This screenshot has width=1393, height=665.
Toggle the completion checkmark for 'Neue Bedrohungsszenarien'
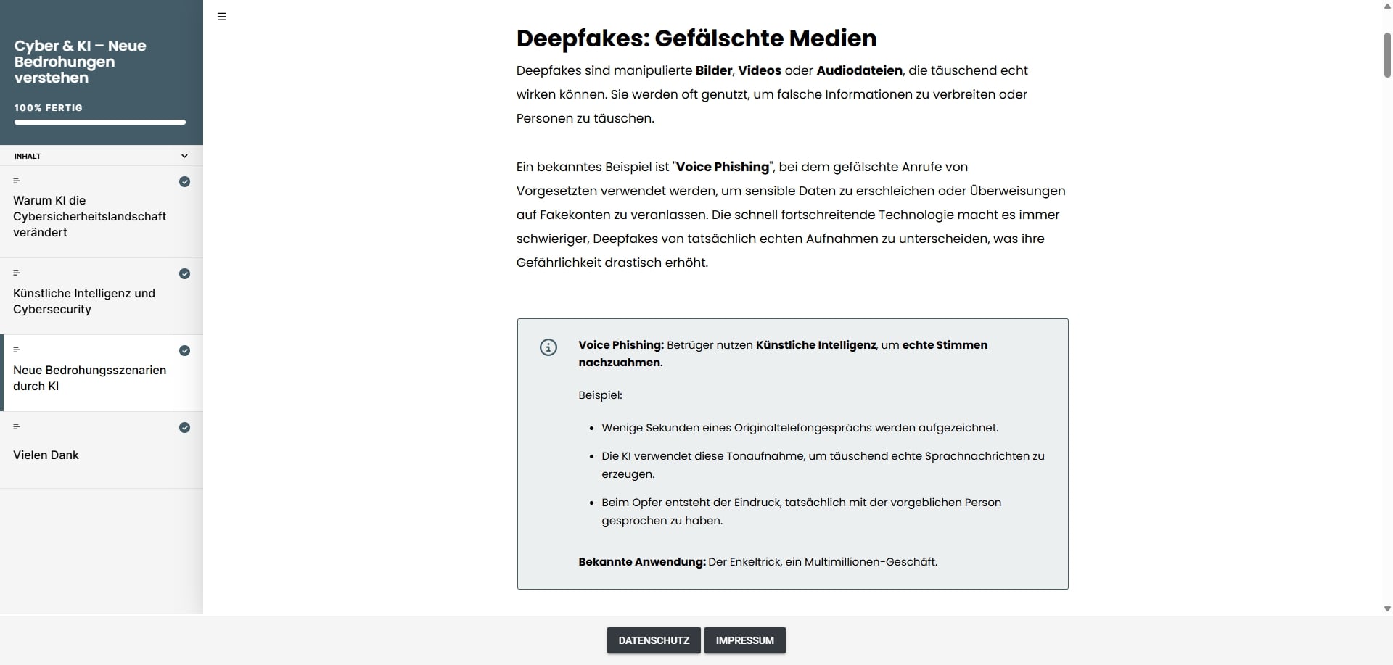tap(185, 350)
